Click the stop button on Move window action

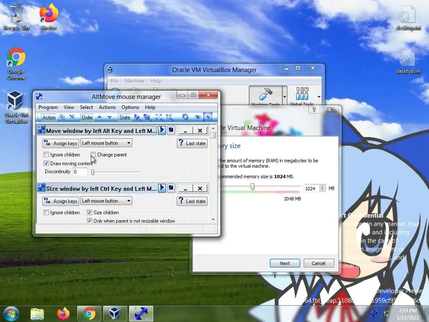click(x=171, y=130)
